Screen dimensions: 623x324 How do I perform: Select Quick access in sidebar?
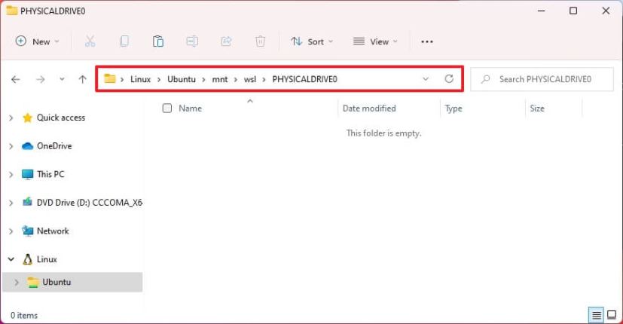tap(61, 118)
